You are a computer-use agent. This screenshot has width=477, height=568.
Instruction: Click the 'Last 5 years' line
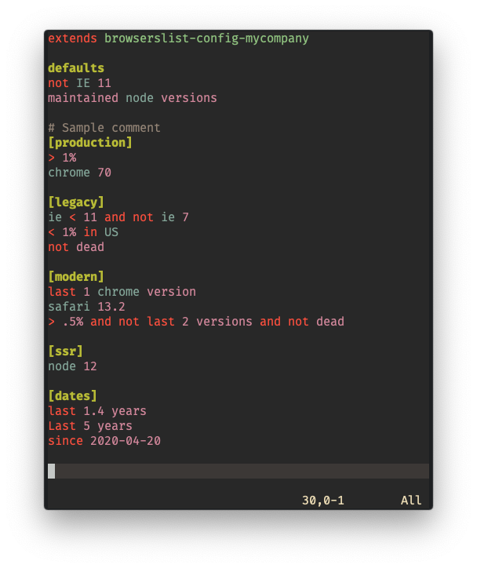90,426
